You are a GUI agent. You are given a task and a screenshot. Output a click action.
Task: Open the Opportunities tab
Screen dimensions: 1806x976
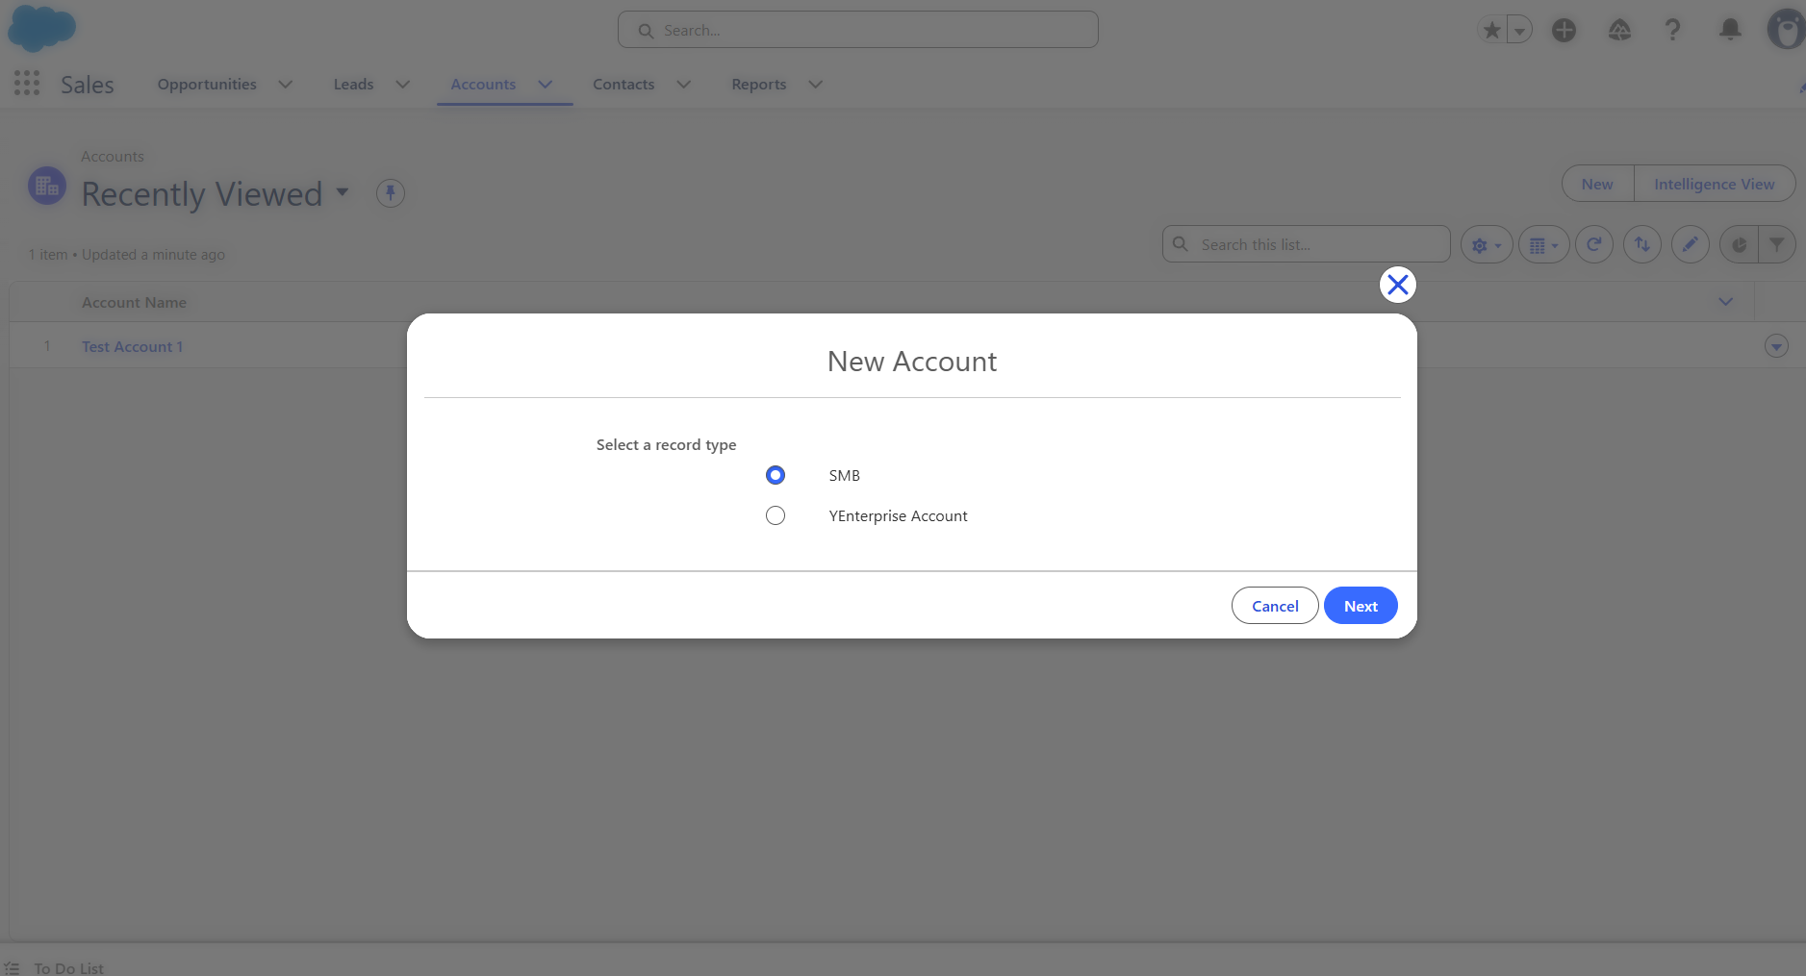[207, 85]
